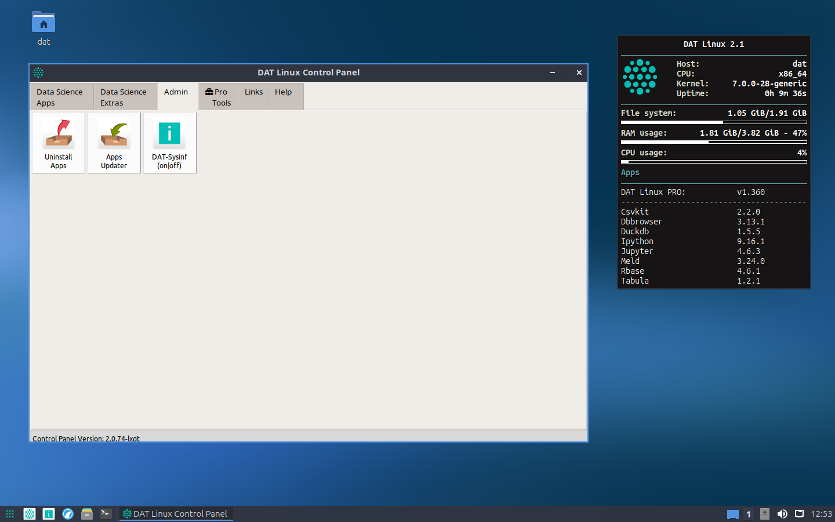Screen dimensions: 835x522
Task: Minimize the DAT Linux Control Panel window
Action: tap(553, 72)
